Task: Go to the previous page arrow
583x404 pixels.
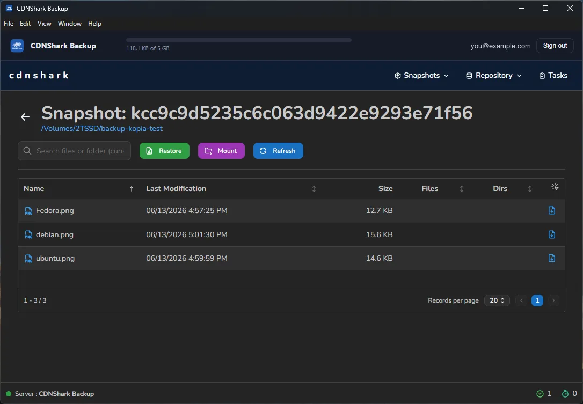Action: pos(521,300)
